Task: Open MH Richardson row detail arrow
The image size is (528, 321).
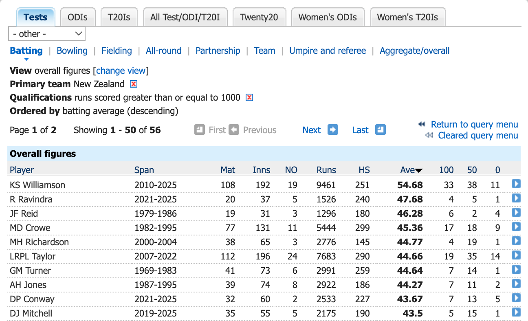Action: (x=516, y=241)
